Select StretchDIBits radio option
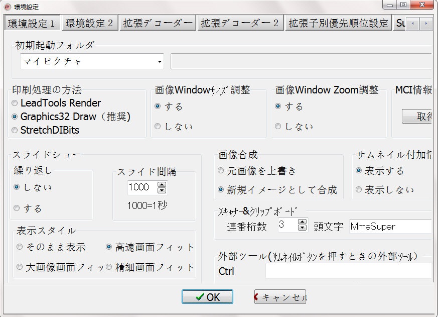 (x=15, y=130)
